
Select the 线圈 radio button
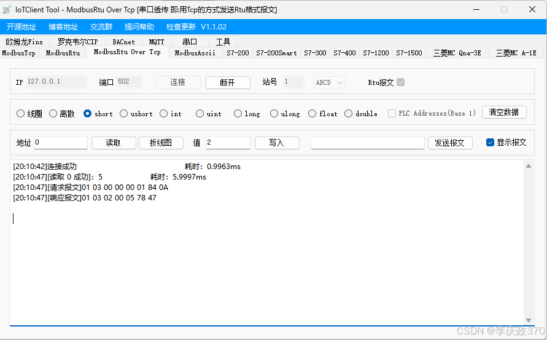click(x=21, y=114)
